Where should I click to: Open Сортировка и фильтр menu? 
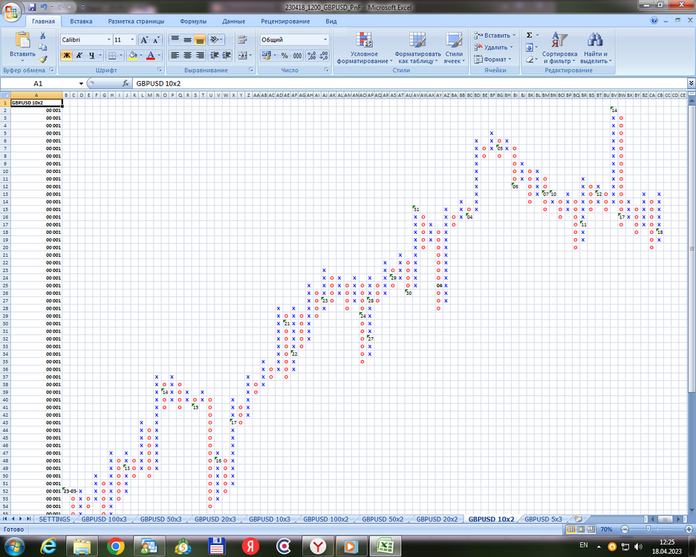pyautogui.click(x=559, y=48)
